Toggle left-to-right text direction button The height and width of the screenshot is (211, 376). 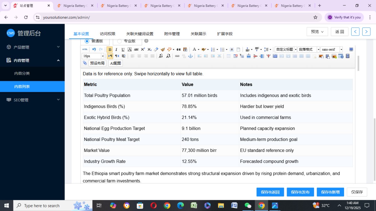coord(110,56)
